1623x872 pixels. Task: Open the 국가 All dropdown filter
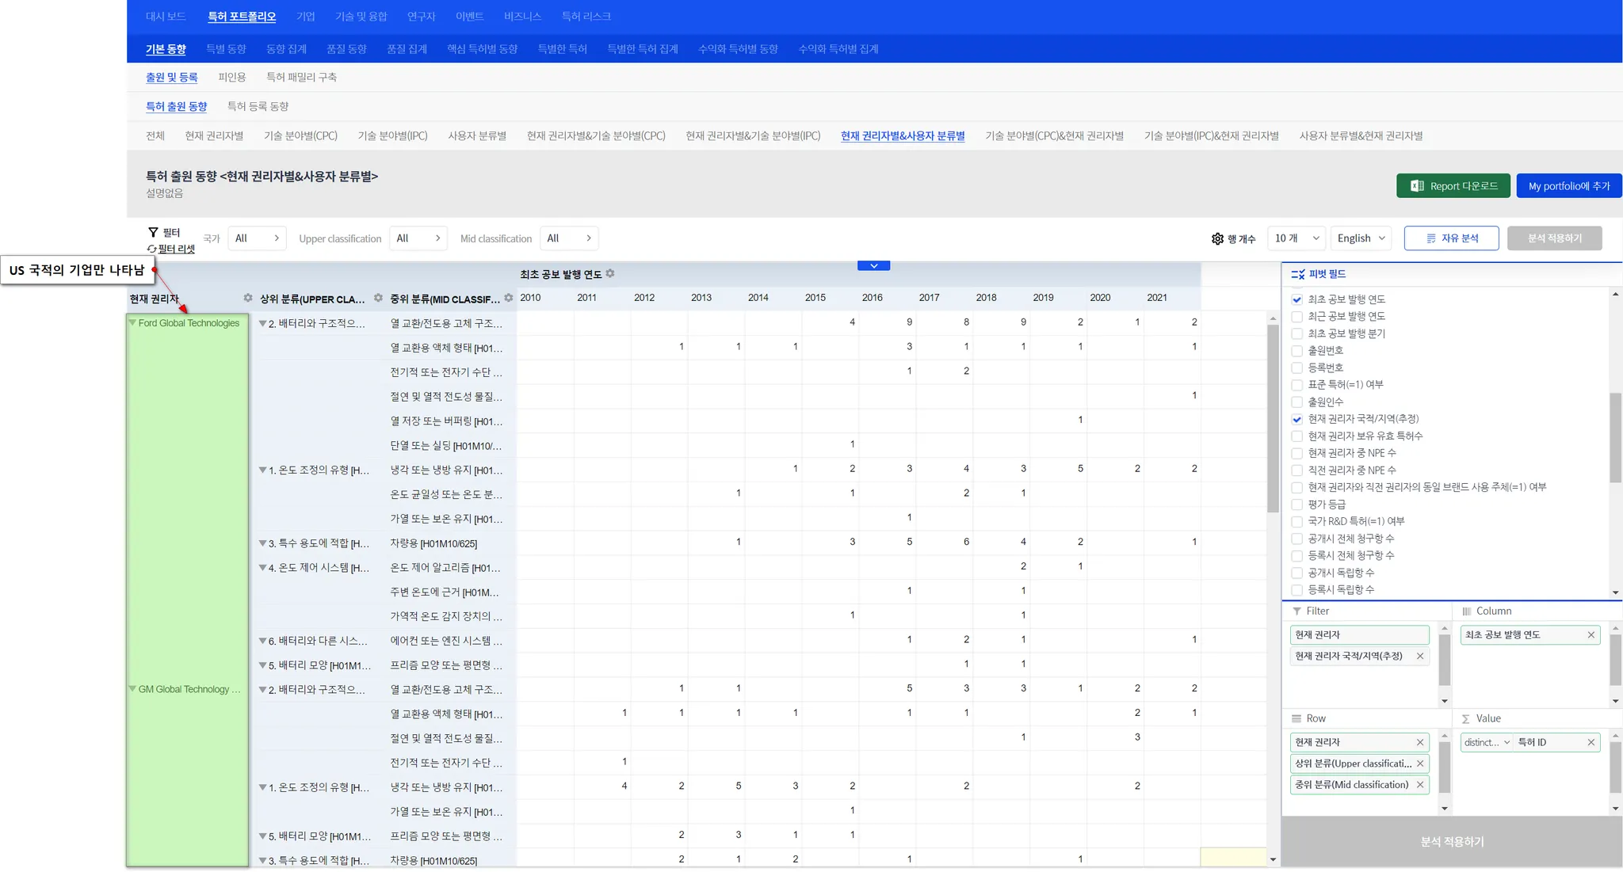pos(257,238)
